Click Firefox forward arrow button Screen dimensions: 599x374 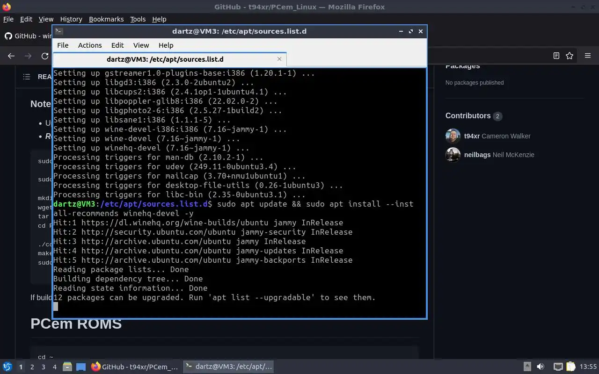point(28,56)
